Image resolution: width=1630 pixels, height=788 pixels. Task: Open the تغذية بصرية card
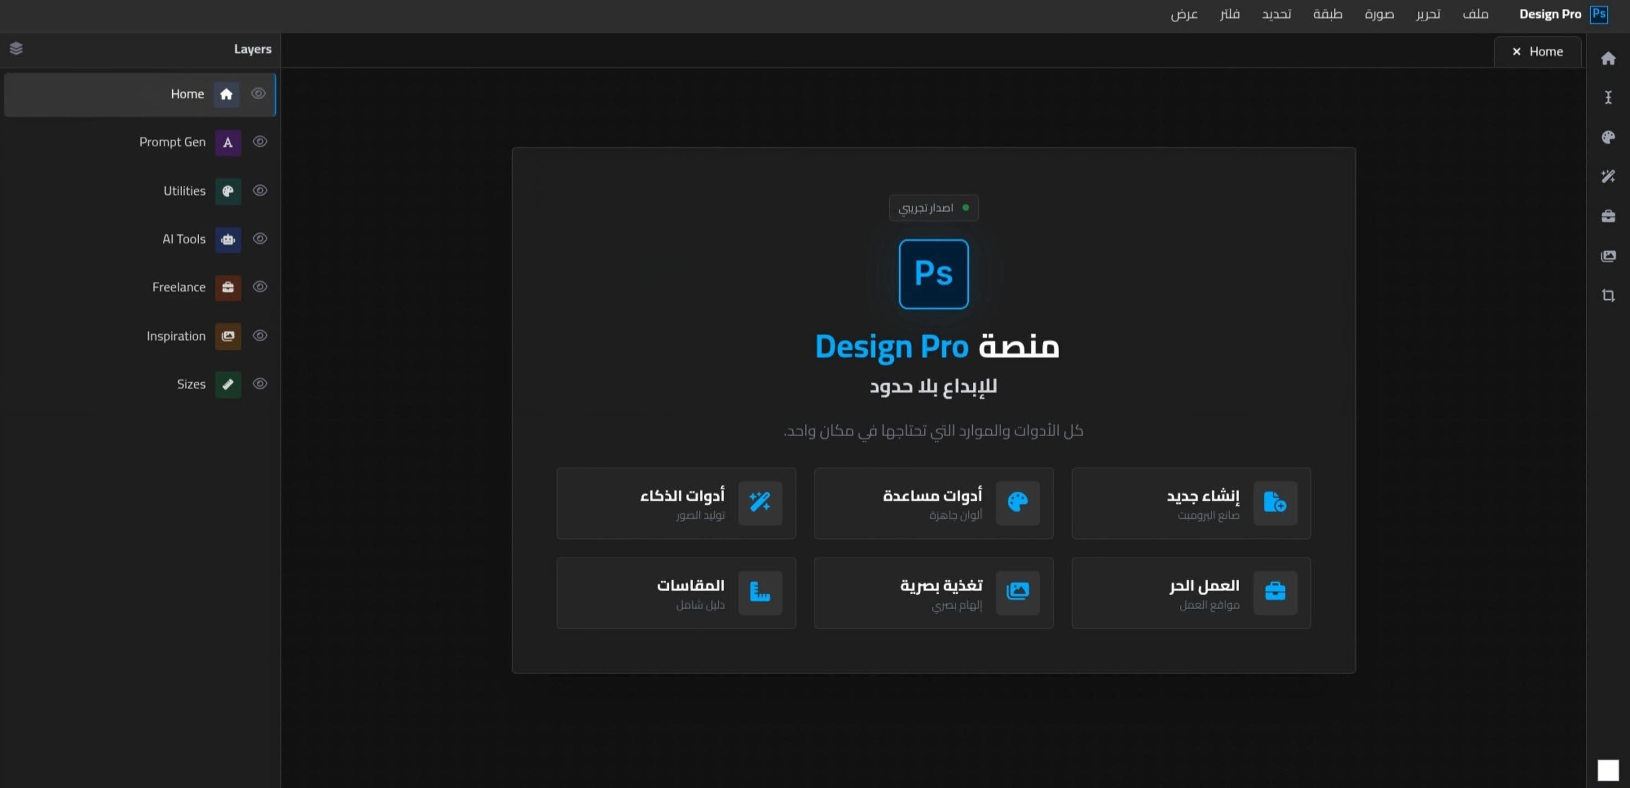coord(933,593)
